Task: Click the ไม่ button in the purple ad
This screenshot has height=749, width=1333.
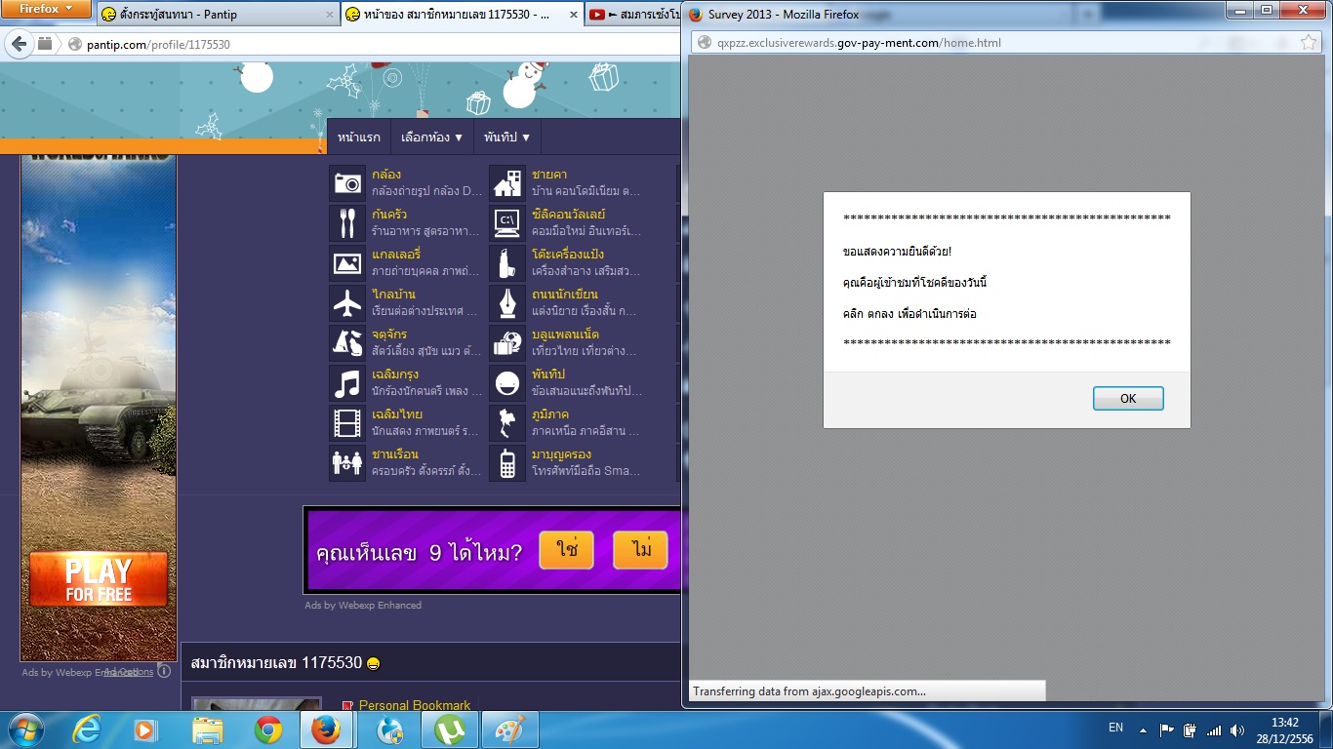Action: point(640,551)
